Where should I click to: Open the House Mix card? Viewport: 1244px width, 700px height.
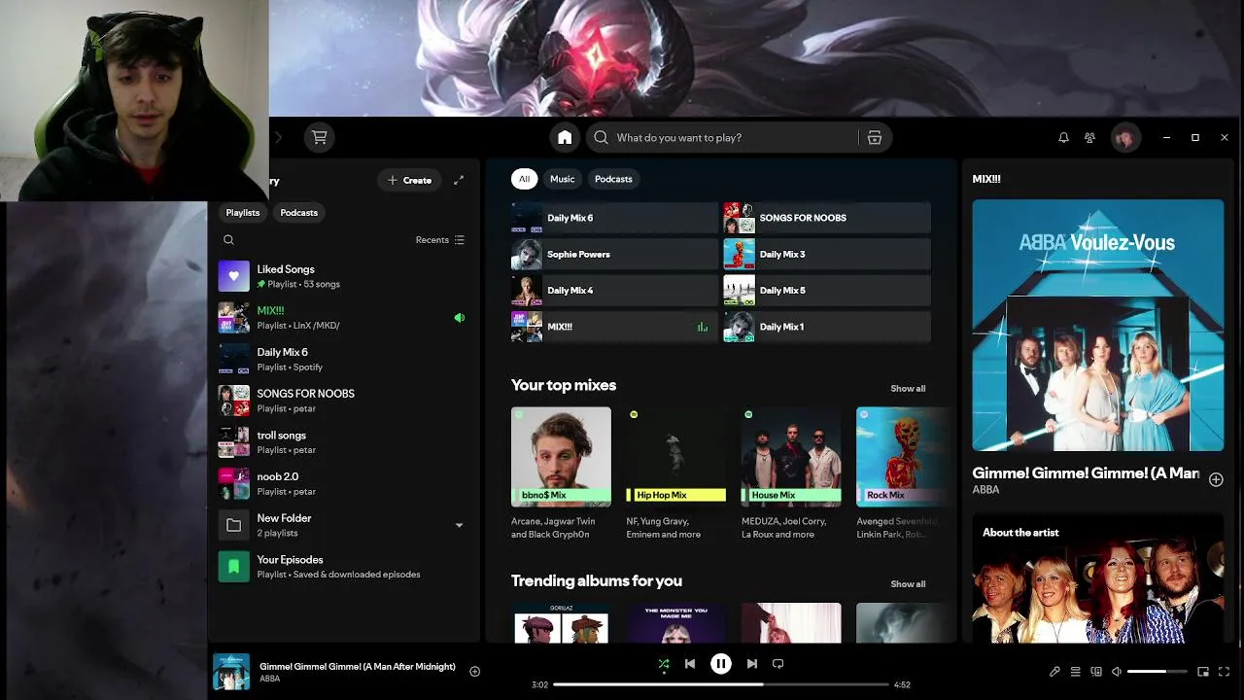[x=791, y=473]
